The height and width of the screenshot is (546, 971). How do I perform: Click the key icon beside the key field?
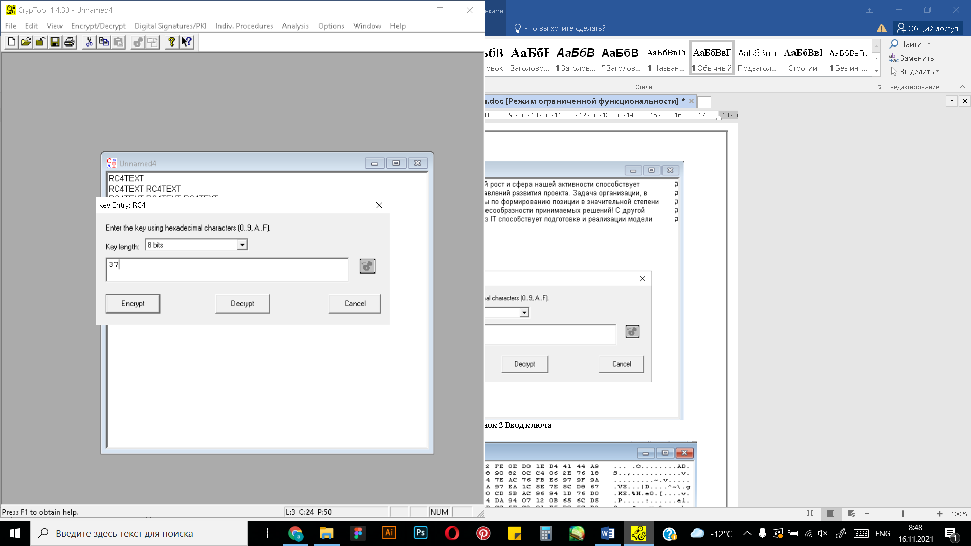click(x=367, y=266)
